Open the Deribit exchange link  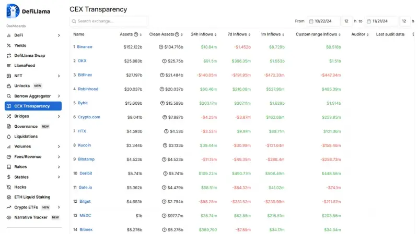[x=86, y=174]
